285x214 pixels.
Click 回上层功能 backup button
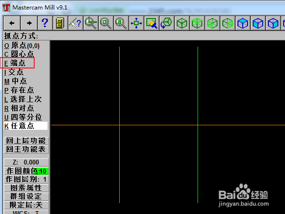tap(26, 141)
